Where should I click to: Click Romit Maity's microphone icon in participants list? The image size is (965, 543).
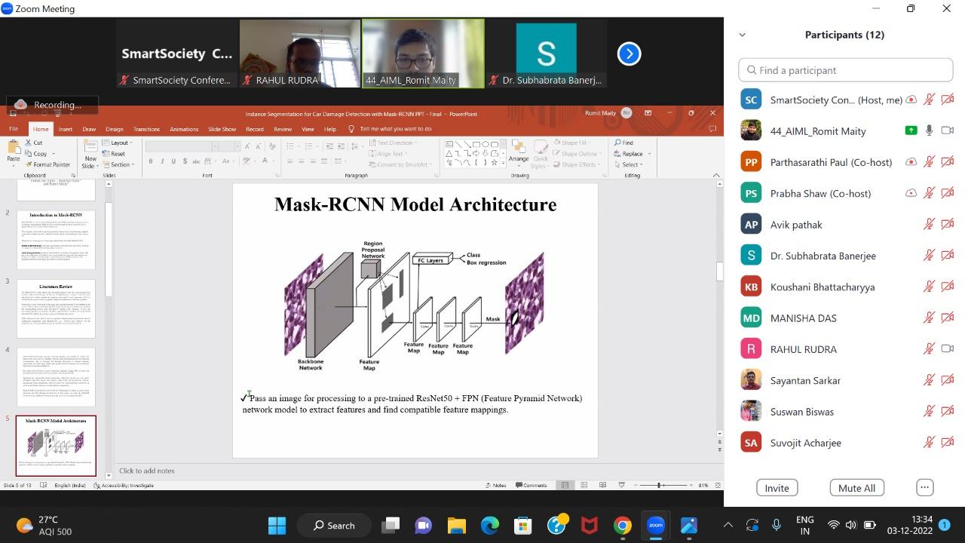point(930,130)
